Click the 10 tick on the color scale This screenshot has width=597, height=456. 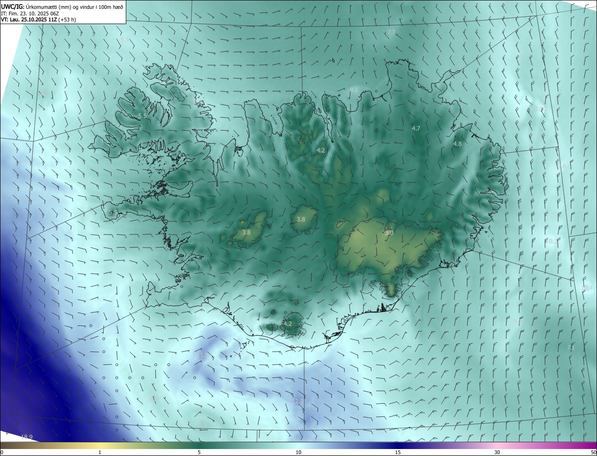coord(298,452)
